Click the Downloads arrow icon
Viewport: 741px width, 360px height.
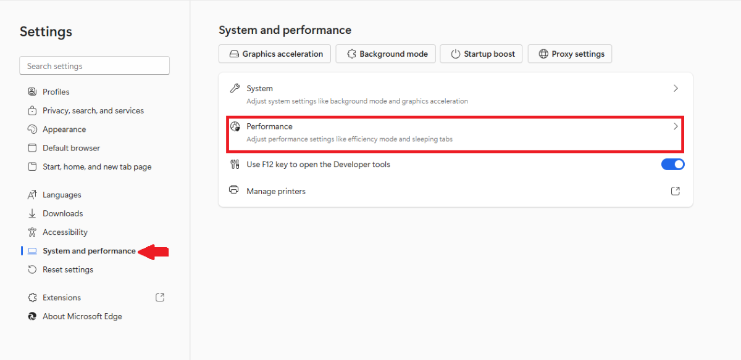coord(32,213)
